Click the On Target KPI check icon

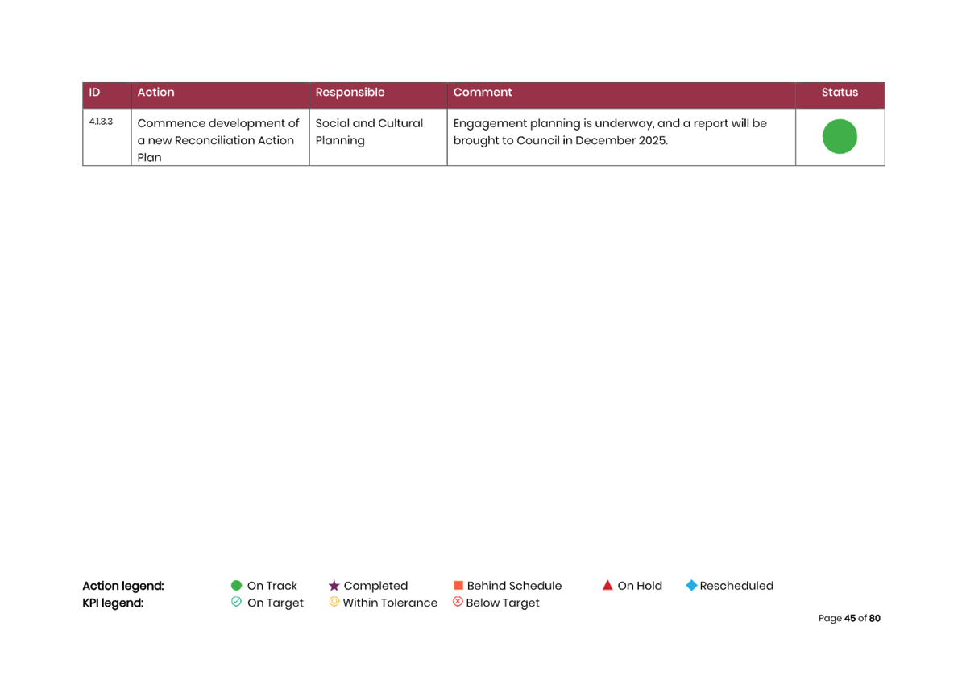(236, 602)
